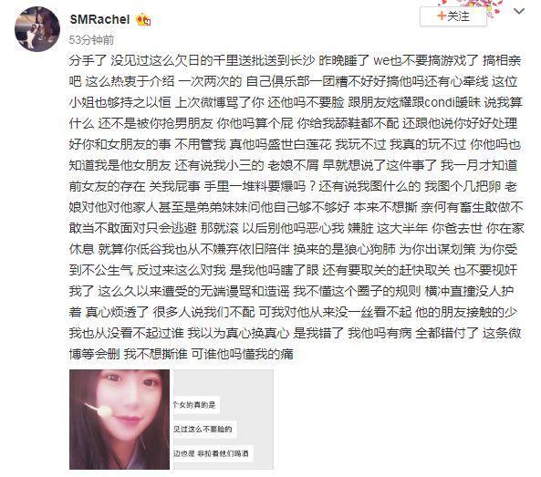541x477 pixels.
Task: Click the question mark after 要爆吗
Action: 311,187
